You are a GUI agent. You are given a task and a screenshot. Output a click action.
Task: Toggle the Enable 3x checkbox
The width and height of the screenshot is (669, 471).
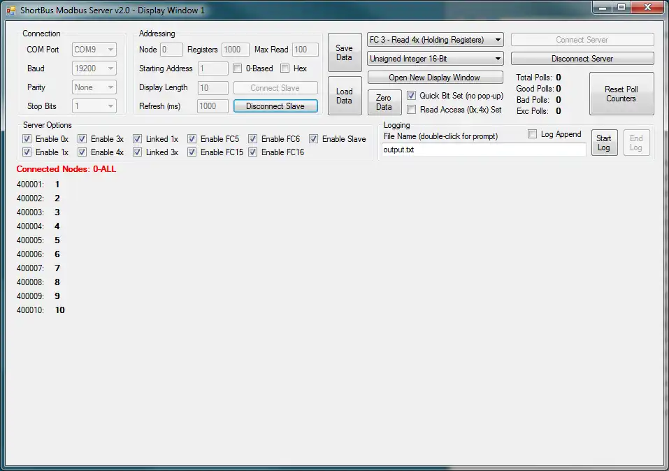(82, 138)
